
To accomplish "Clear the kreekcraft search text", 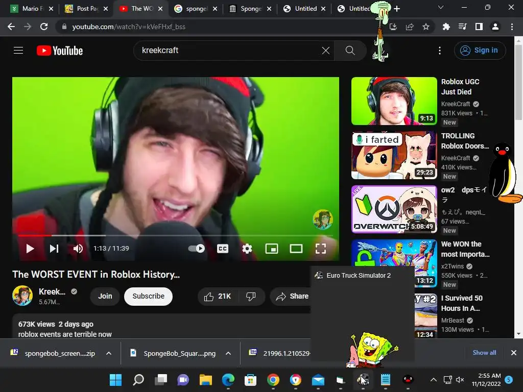I will [325, 51].
